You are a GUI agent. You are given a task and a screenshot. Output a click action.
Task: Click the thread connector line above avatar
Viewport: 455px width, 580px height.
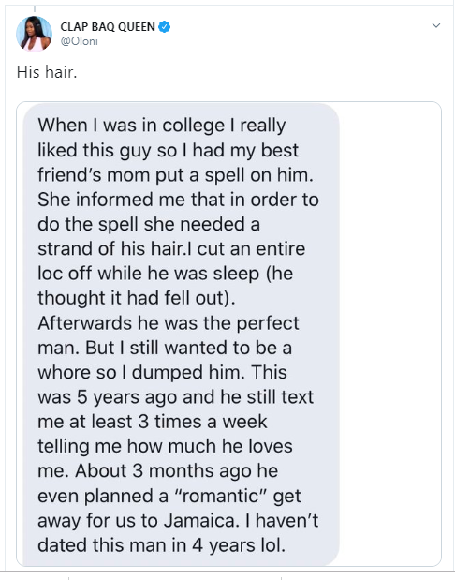coord(35,8)
